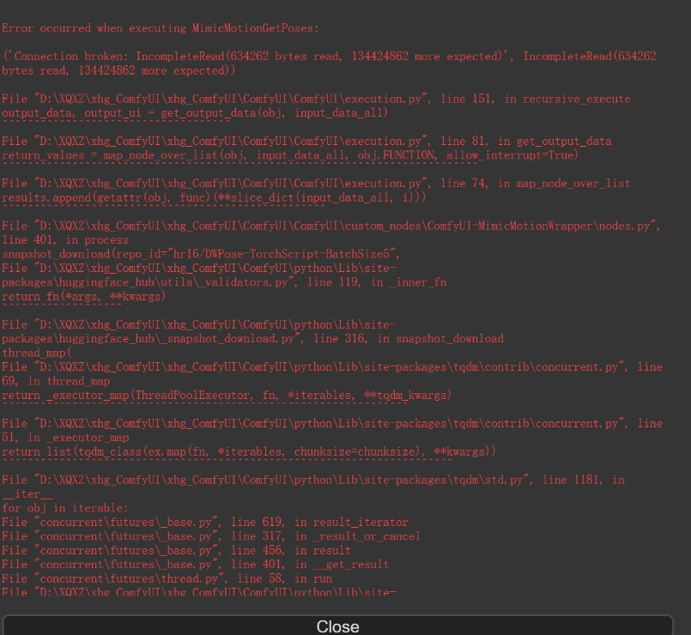The image size is (691, 635).
Task: Close the error dialog
Action: 337,626
